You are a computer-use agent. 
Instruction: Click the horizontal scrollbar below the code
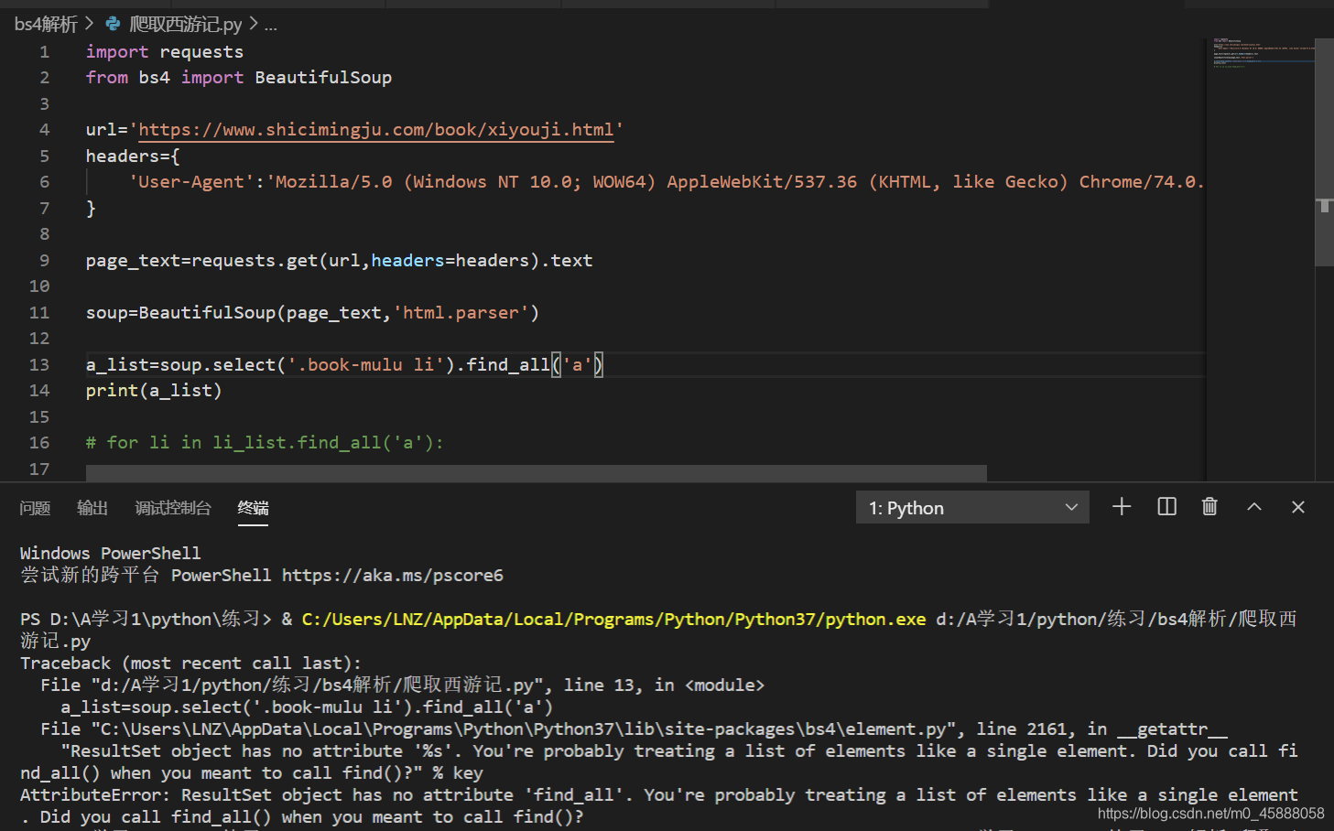point(536,472)
